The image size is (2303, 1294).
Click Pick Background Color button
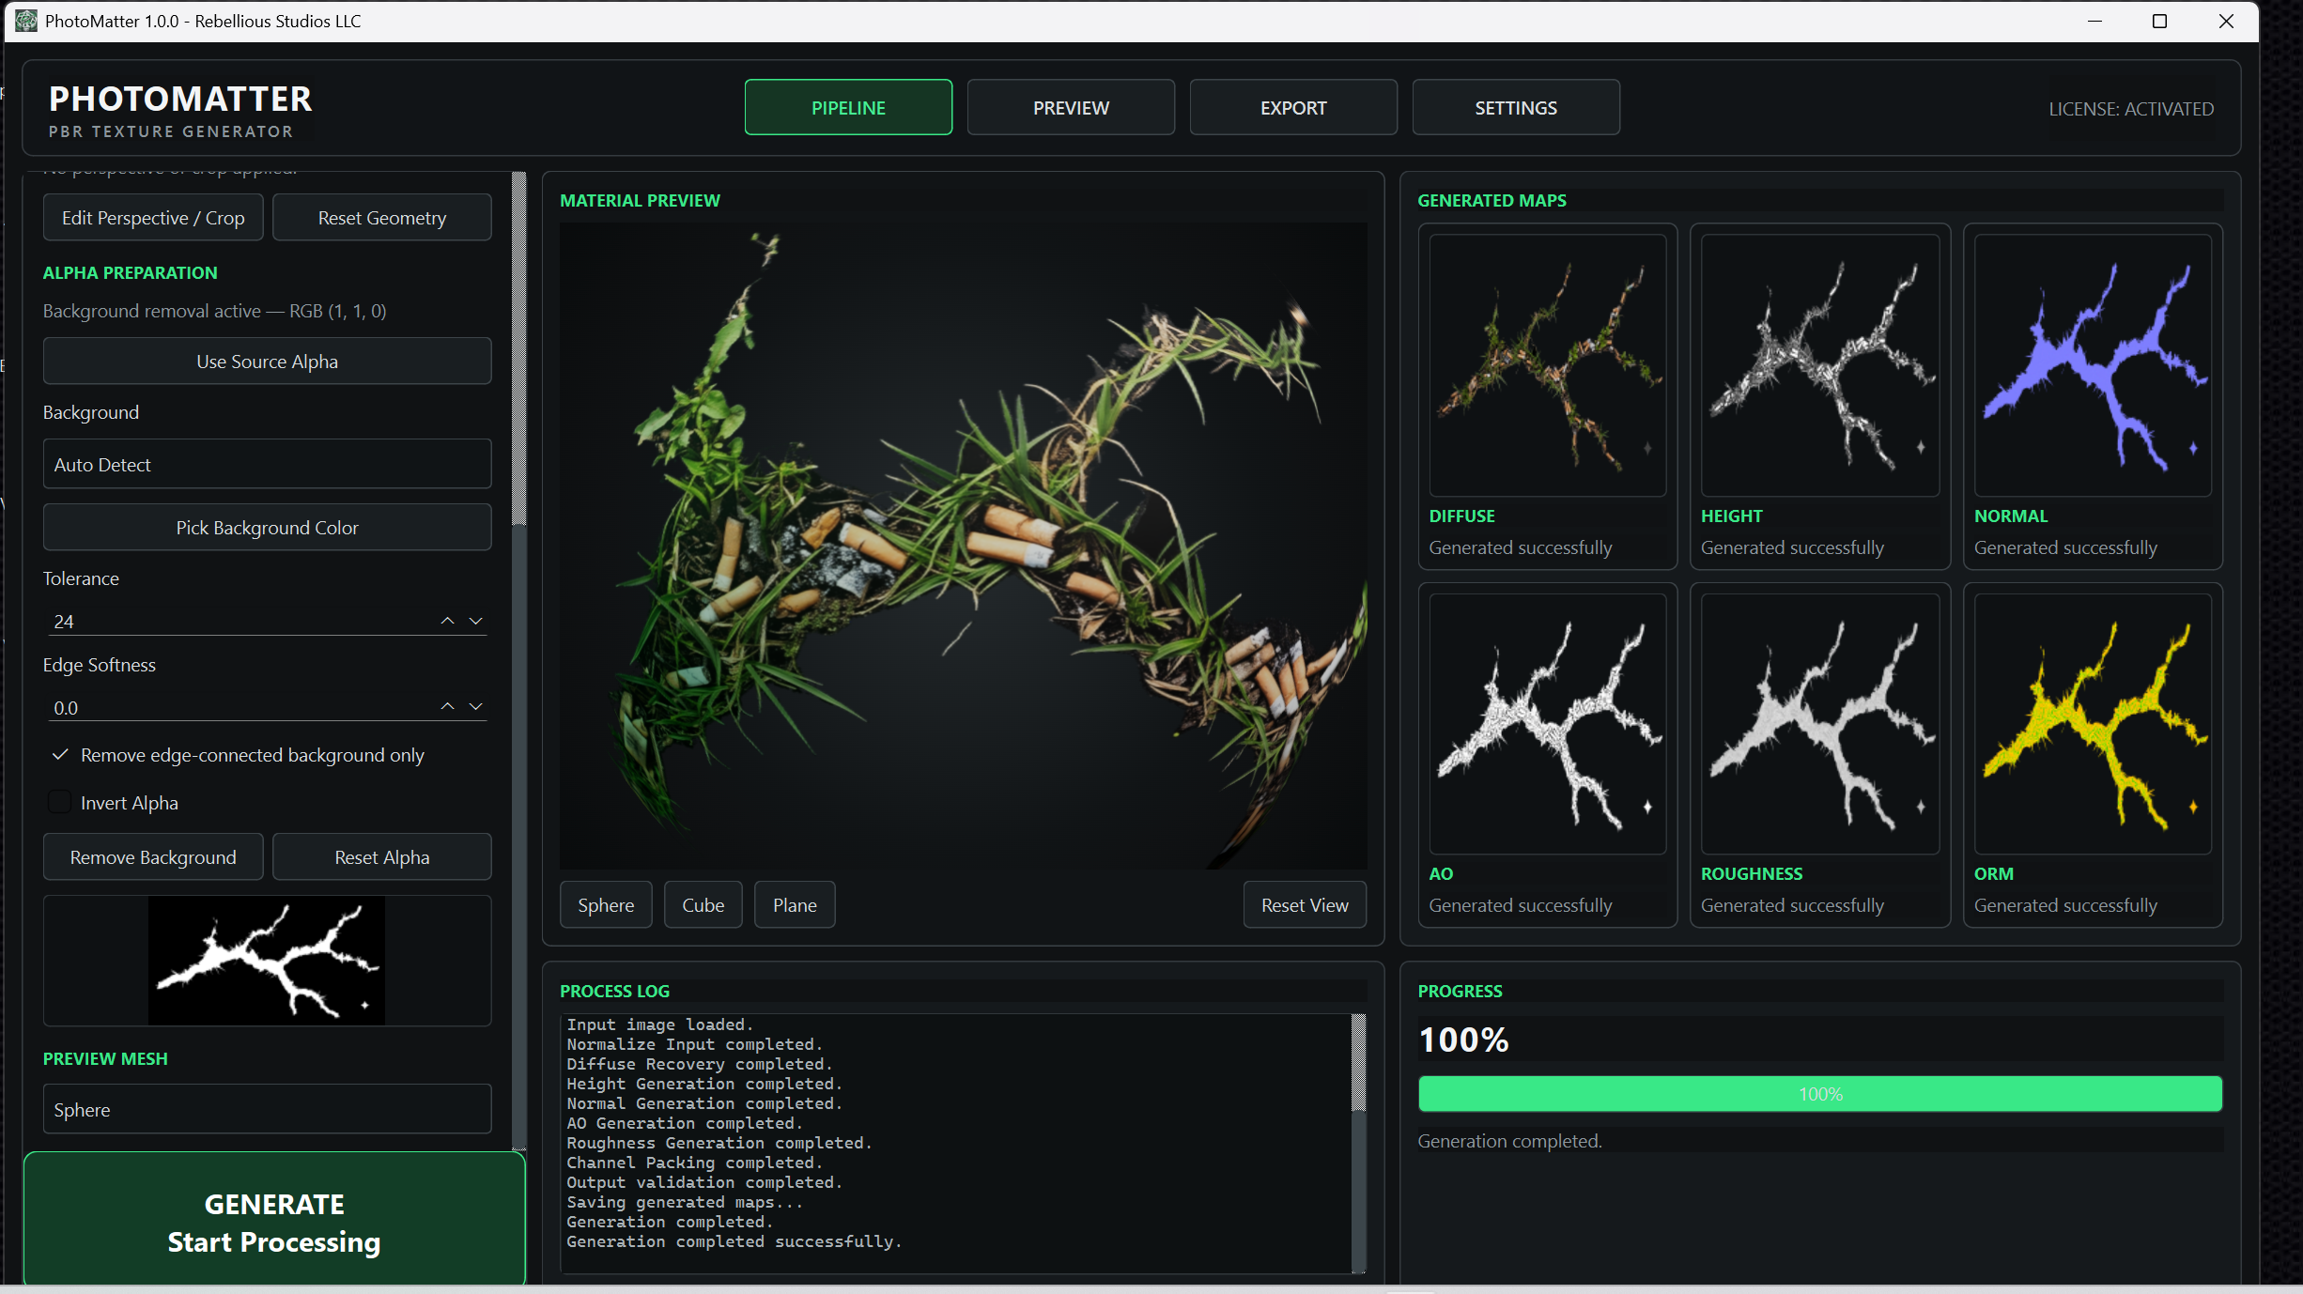pyautogui.click(x=267, y=528)
